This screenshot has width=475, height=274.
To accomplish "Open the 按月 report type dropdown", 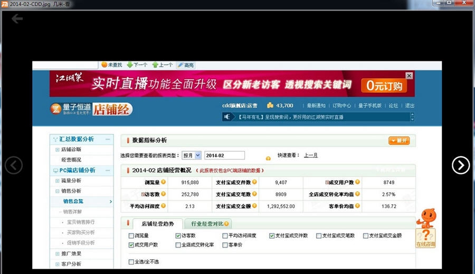I will [192, 156].
